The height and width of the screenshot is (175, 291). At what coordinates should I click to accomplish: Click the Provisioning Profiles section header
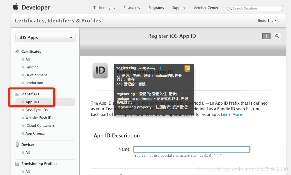coord(39,164)
